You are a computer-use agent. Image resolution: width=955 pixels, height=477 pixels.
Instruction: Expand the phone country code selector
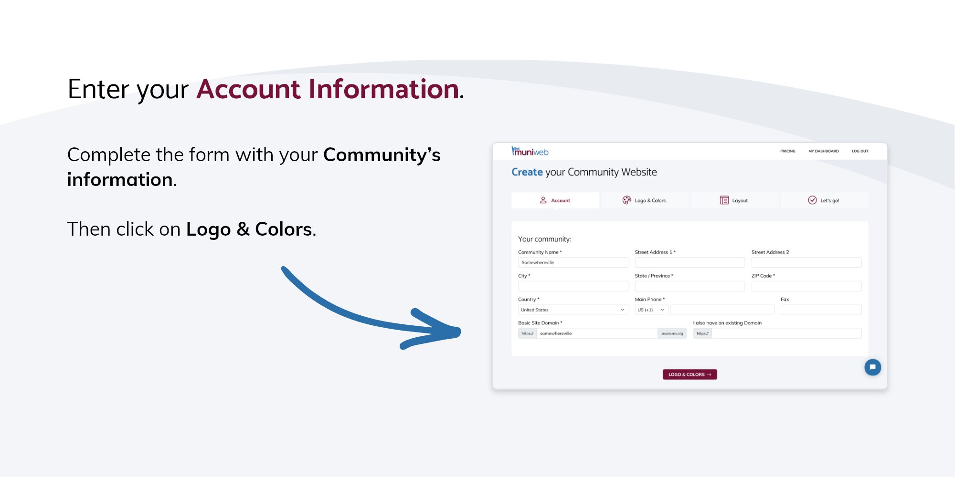(x=651, y=310)
